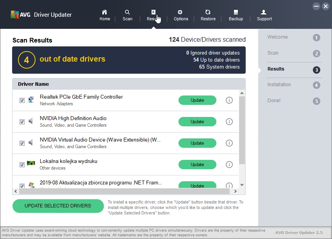Open Options gear icon

[x=180, y=12]
